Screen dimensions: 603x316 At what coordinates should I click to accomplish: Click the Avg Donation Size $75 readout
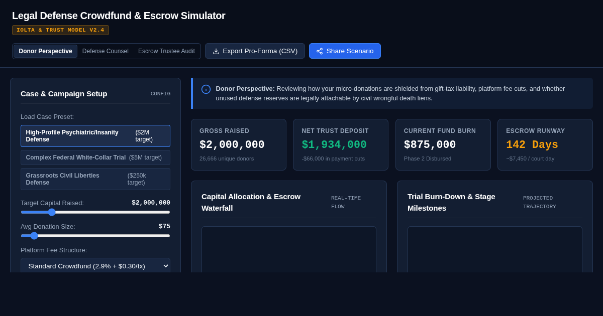tap(164, 226)
